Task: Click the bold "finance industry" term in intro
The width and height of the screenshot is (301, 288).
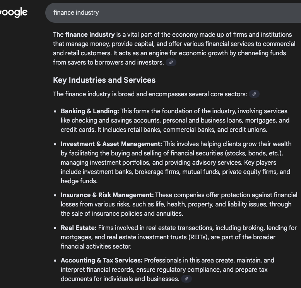Action: pos(90,34)
